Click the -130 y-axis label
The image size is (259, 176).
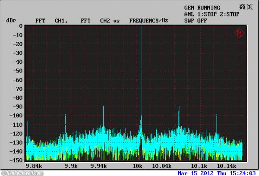(16, 142)
